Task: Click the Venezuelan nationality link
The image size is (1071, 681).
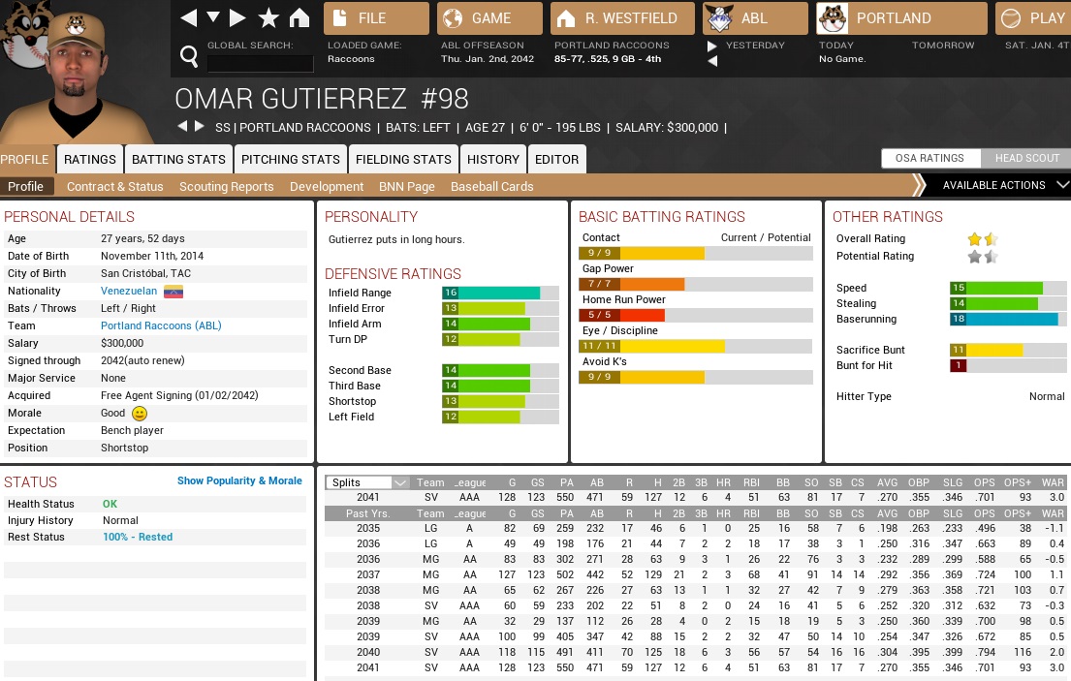Action: pyautogui.click(x=129, y=291)
